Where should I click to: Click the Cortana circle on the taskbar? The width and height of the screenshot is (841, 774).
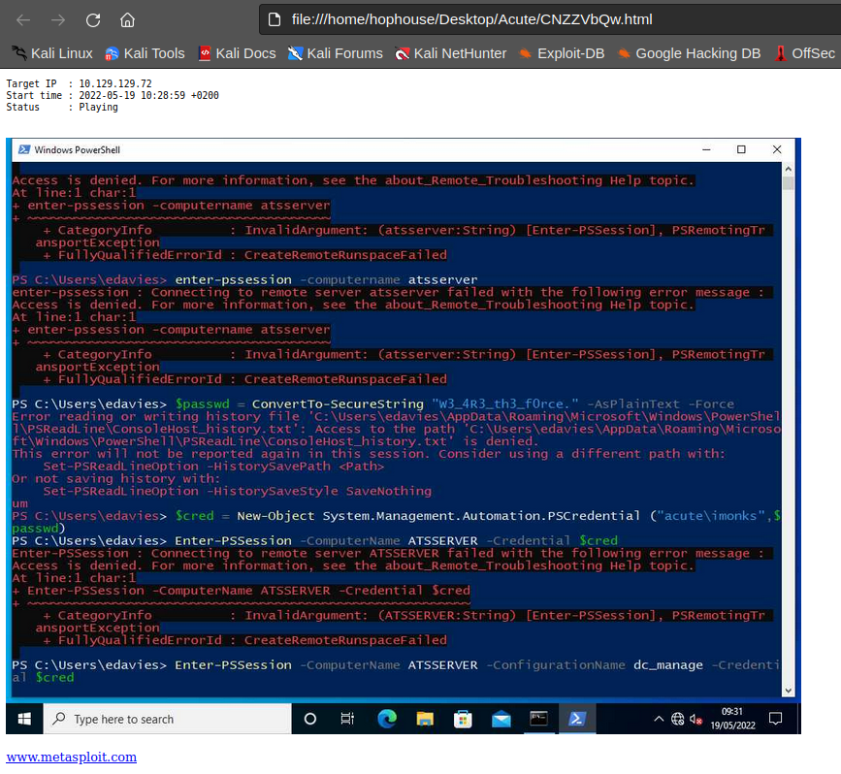tap(310, 718)
